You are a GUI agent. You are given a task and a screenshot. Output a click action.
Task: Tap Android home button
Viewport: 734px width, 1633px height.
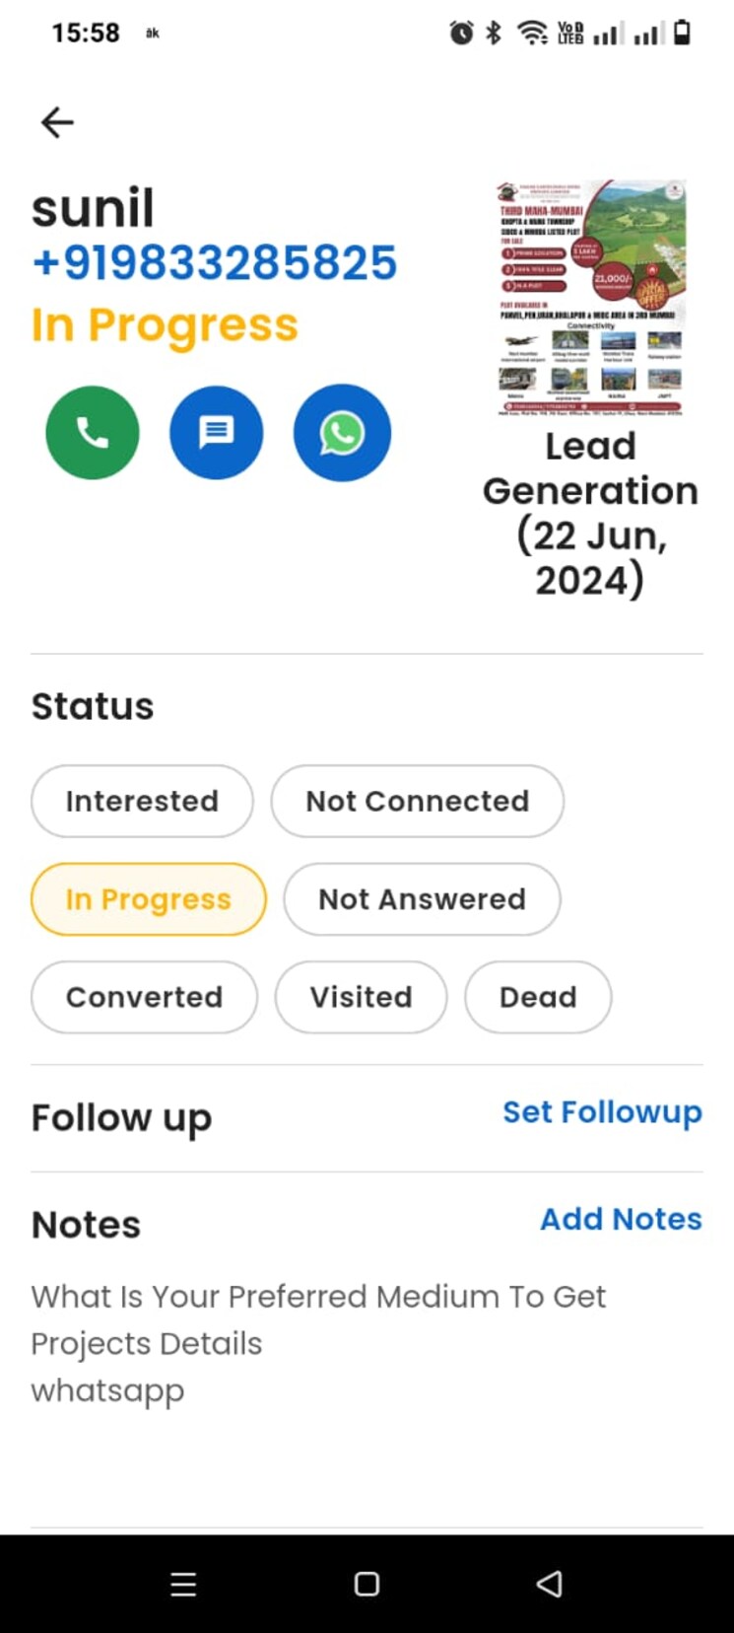coord(367,1584)
